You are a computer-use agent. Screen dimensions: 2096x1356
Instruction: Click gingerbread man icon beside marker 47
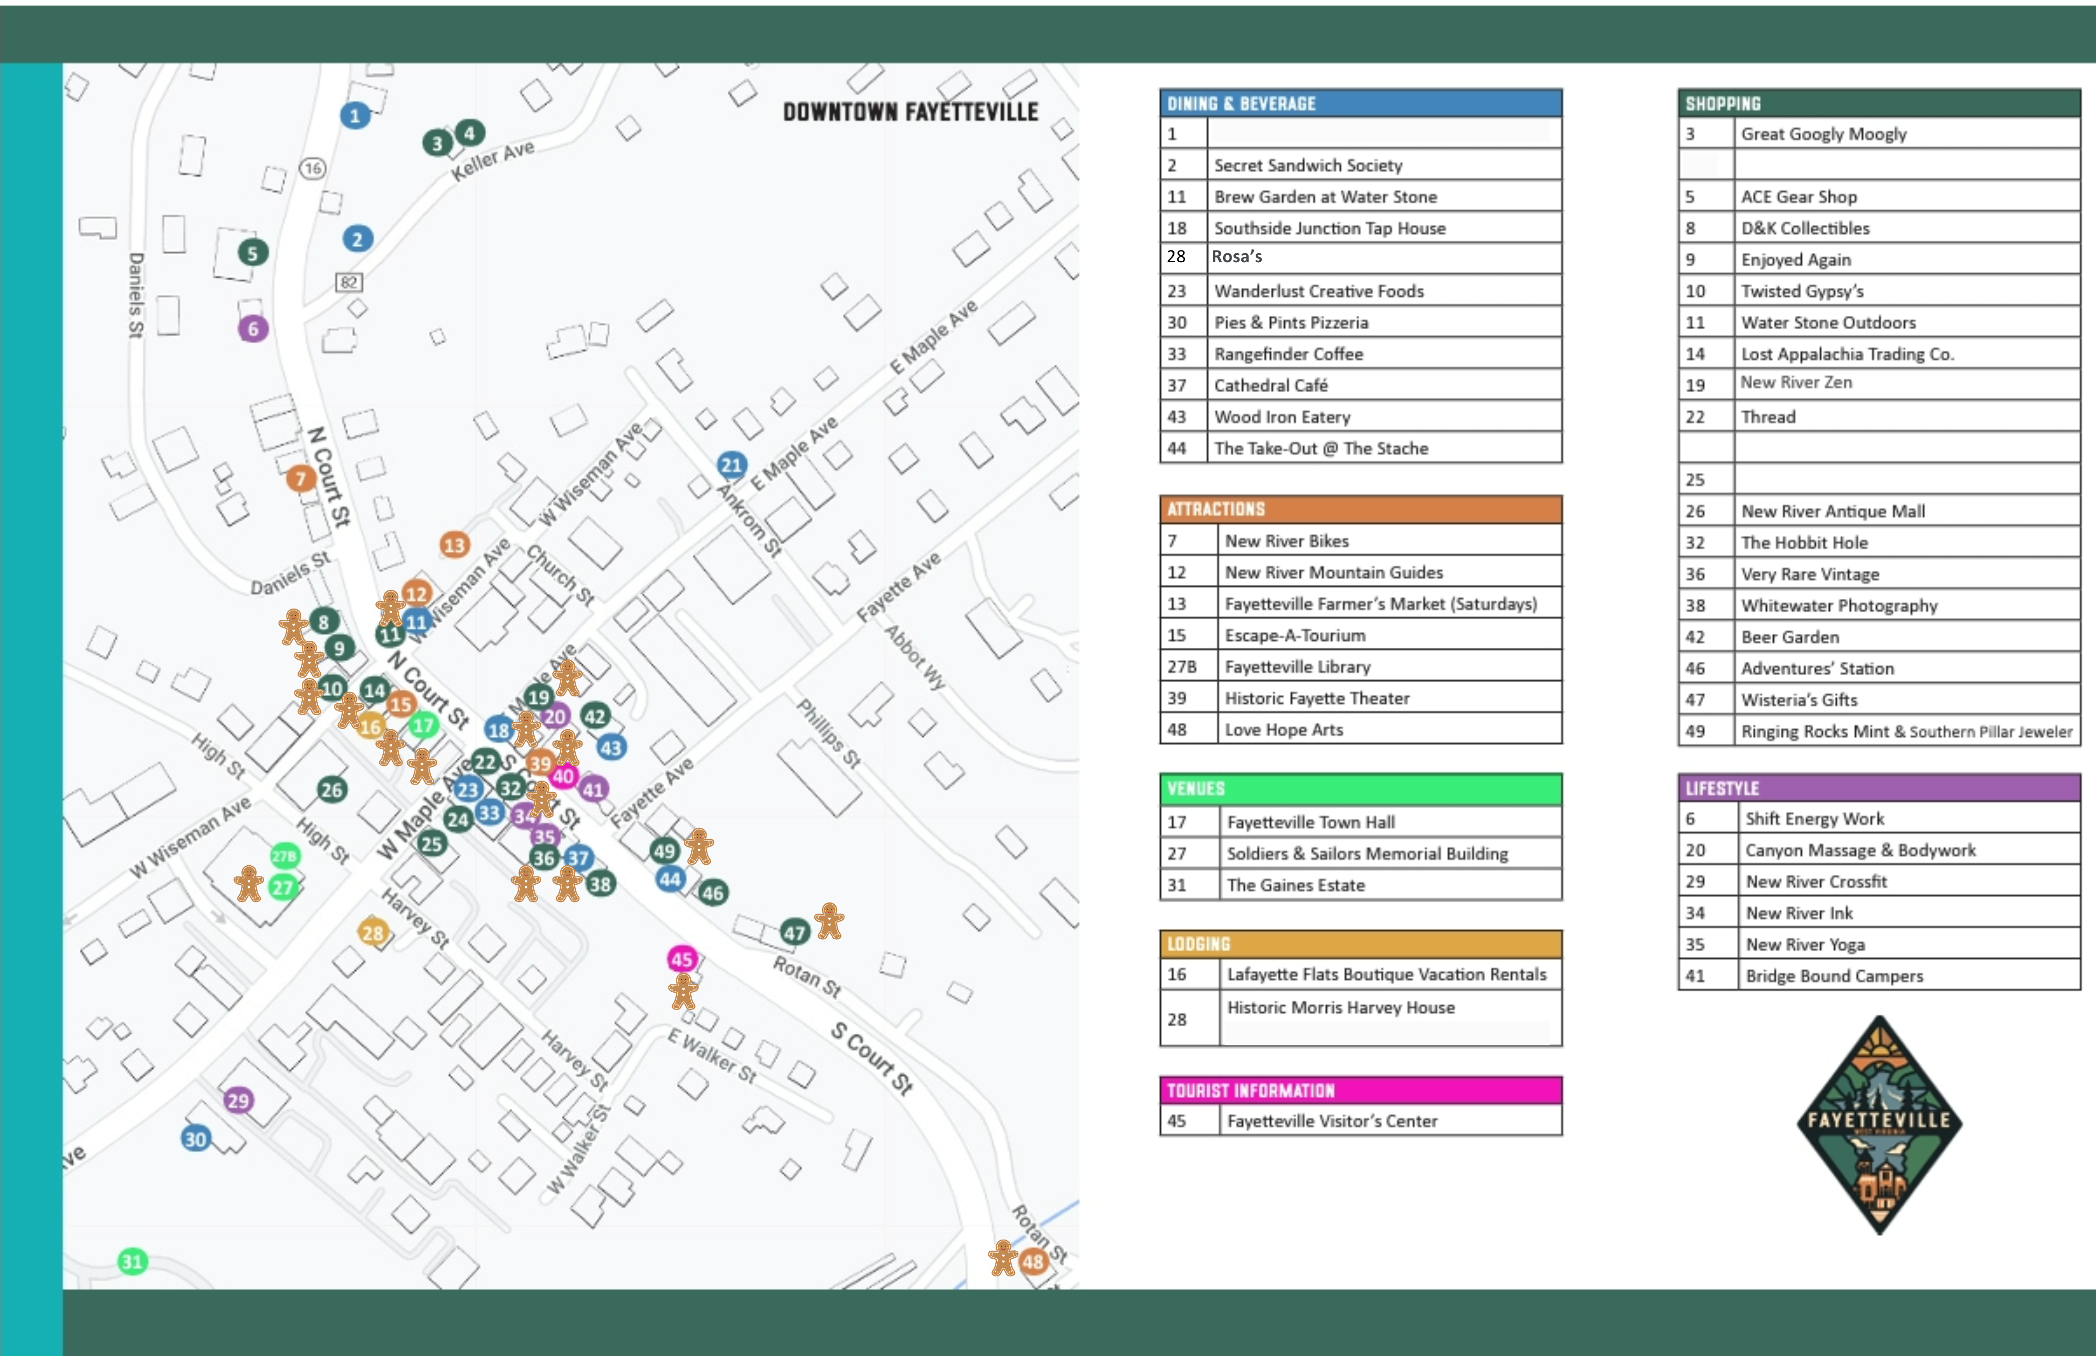coord(829,921)
